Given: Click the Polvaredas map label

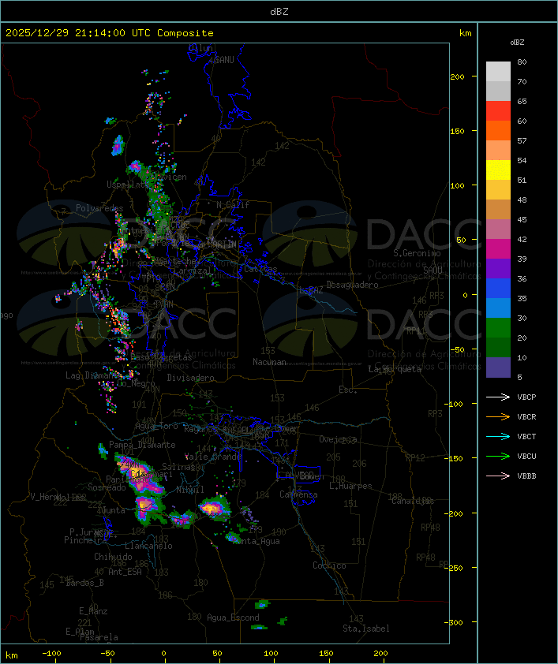Looking at the screenshot, I should [x=99, y=208].
